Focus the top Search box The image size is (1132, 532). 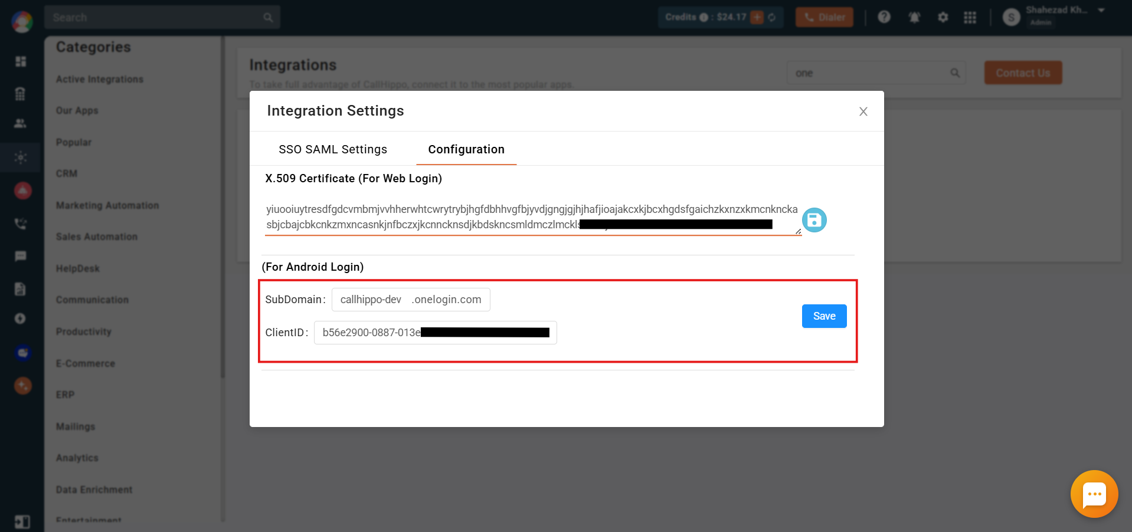(x=162, y=18)
